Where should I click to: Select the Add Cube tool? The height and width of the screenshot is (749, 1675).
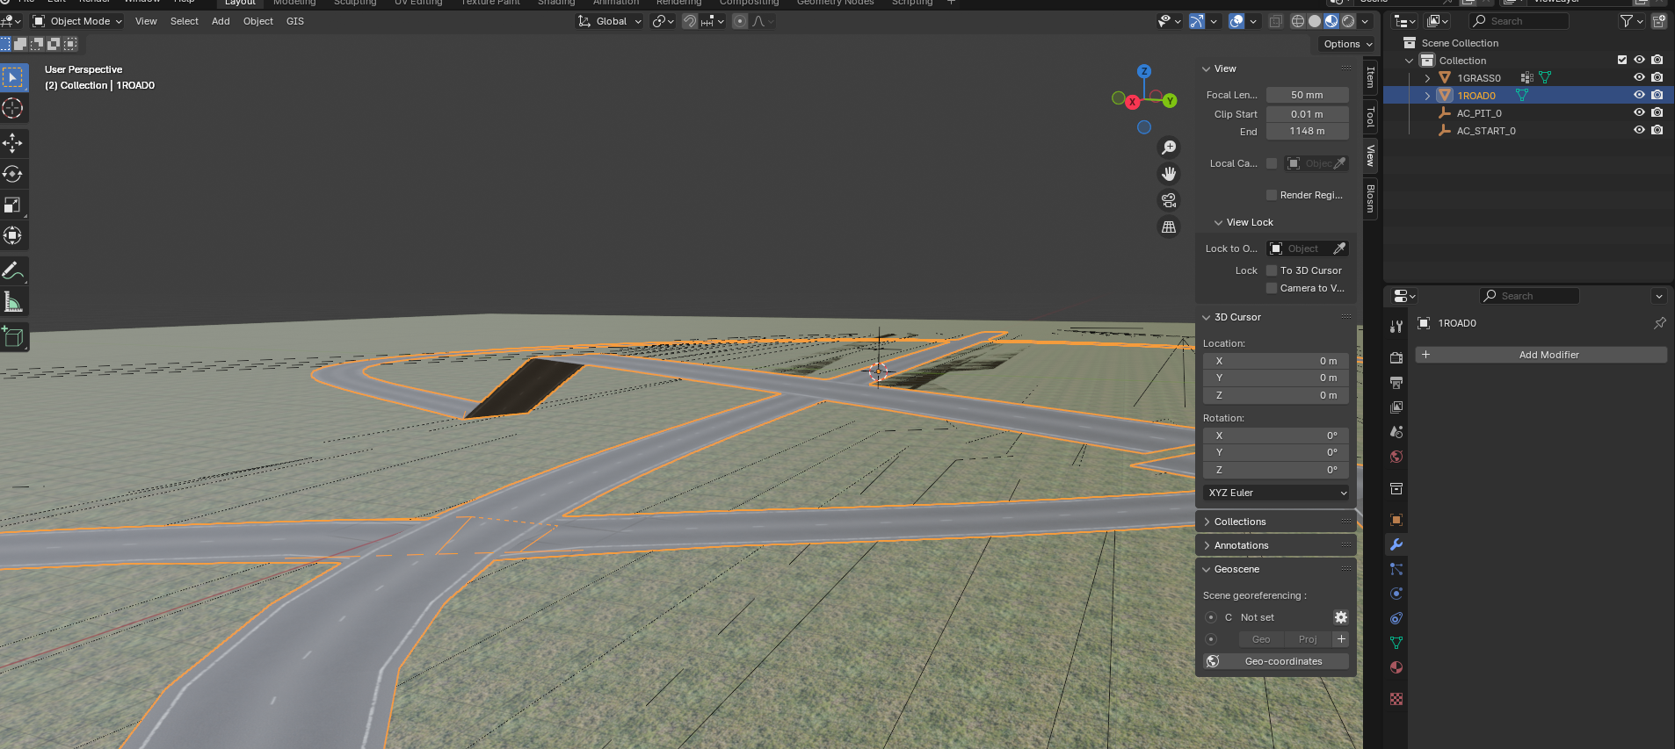13,336
